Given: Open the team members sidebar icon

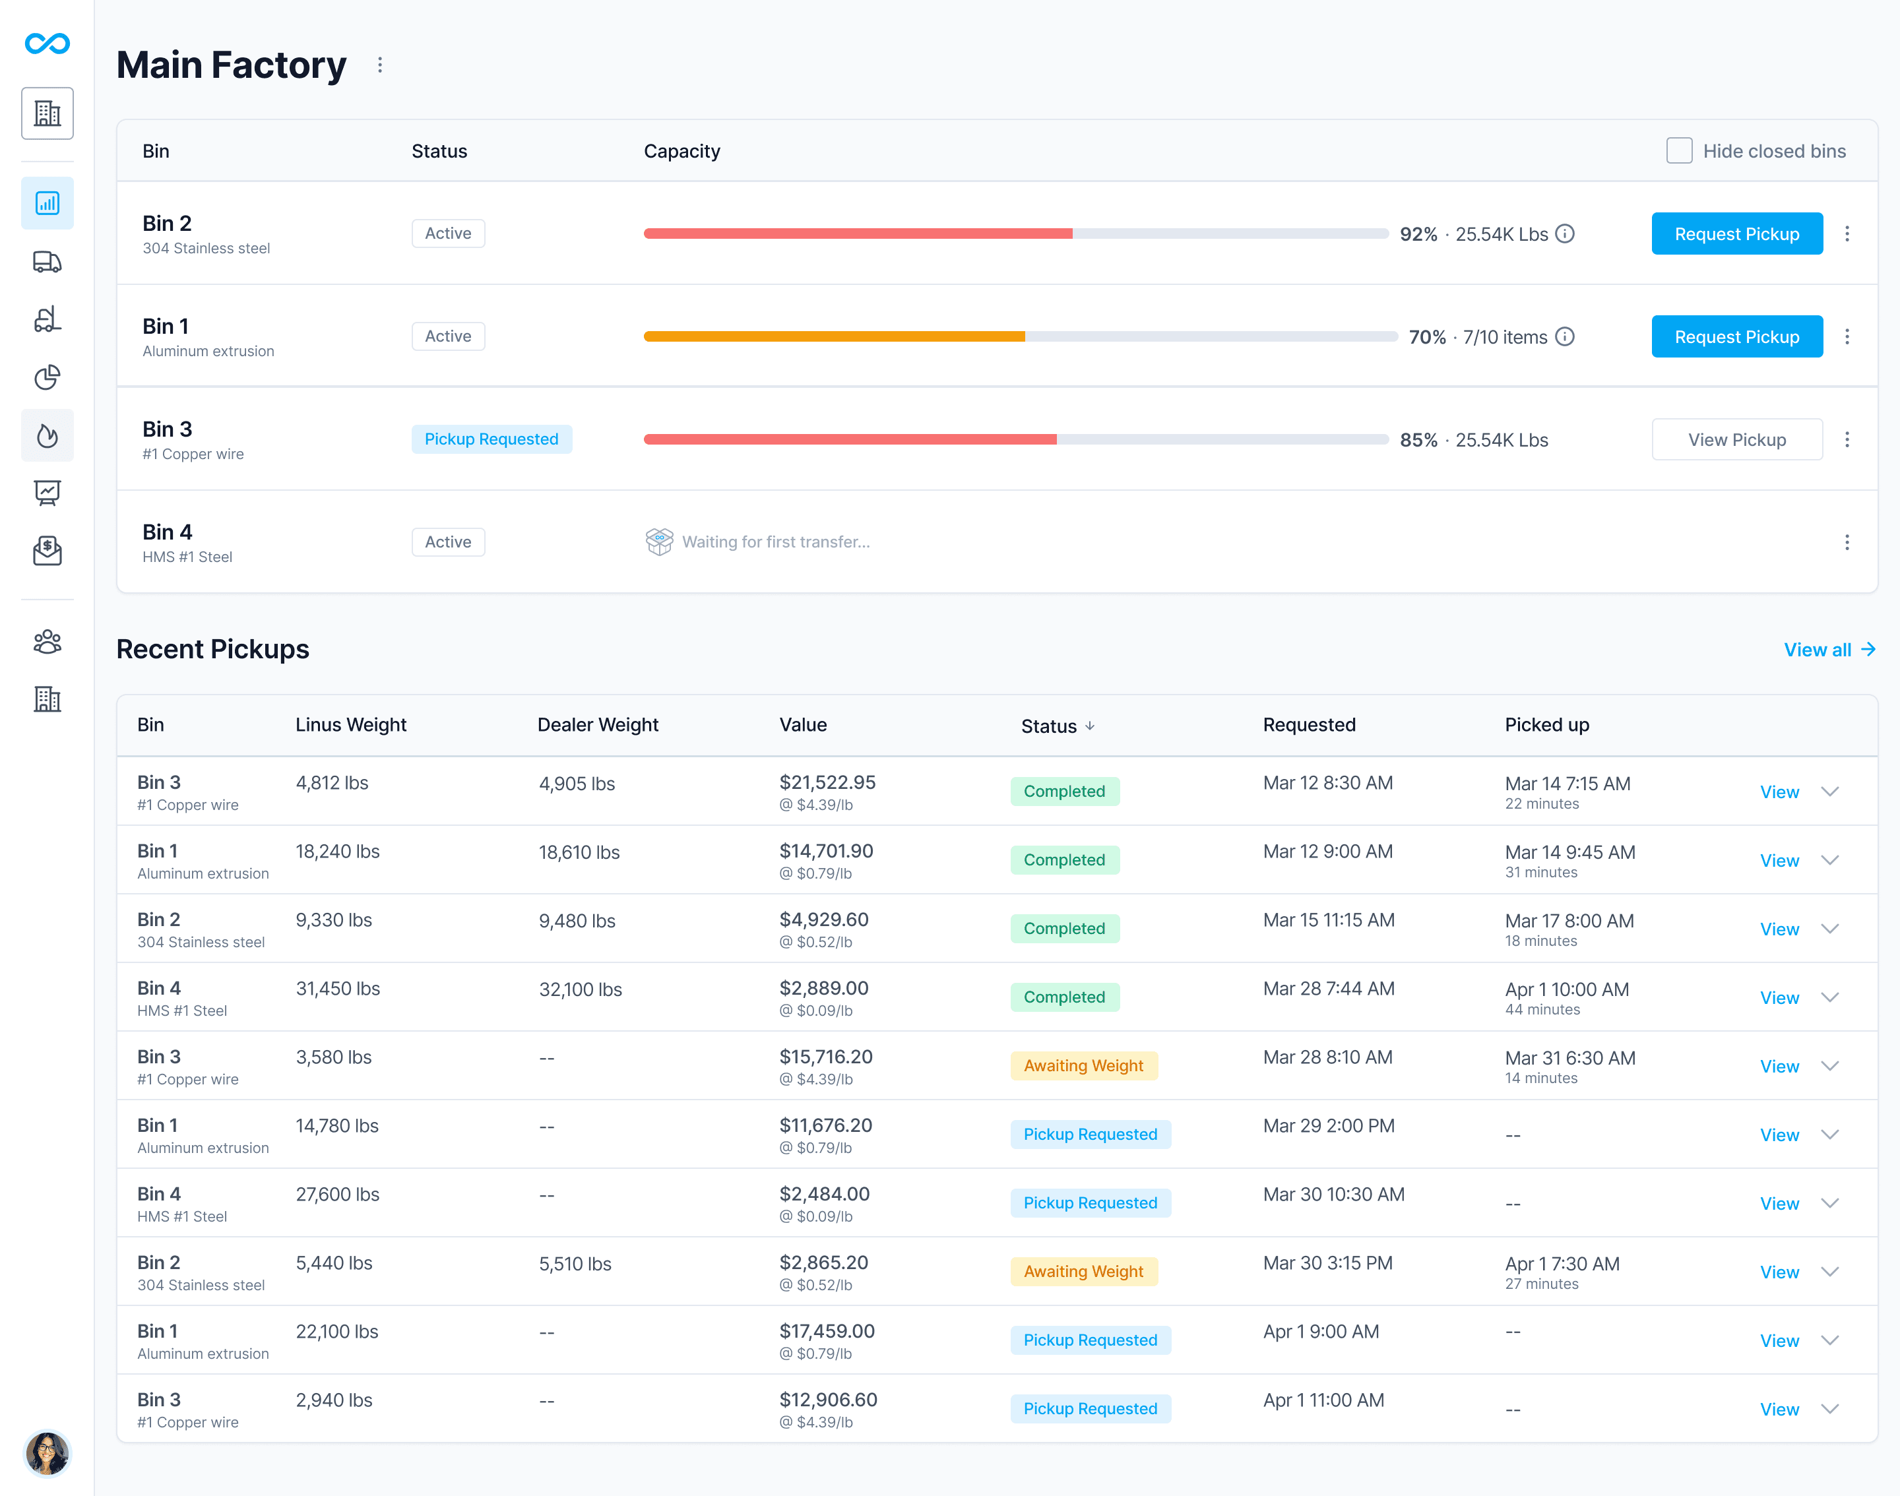Looking at the screenshot, I should coord(47,642).
